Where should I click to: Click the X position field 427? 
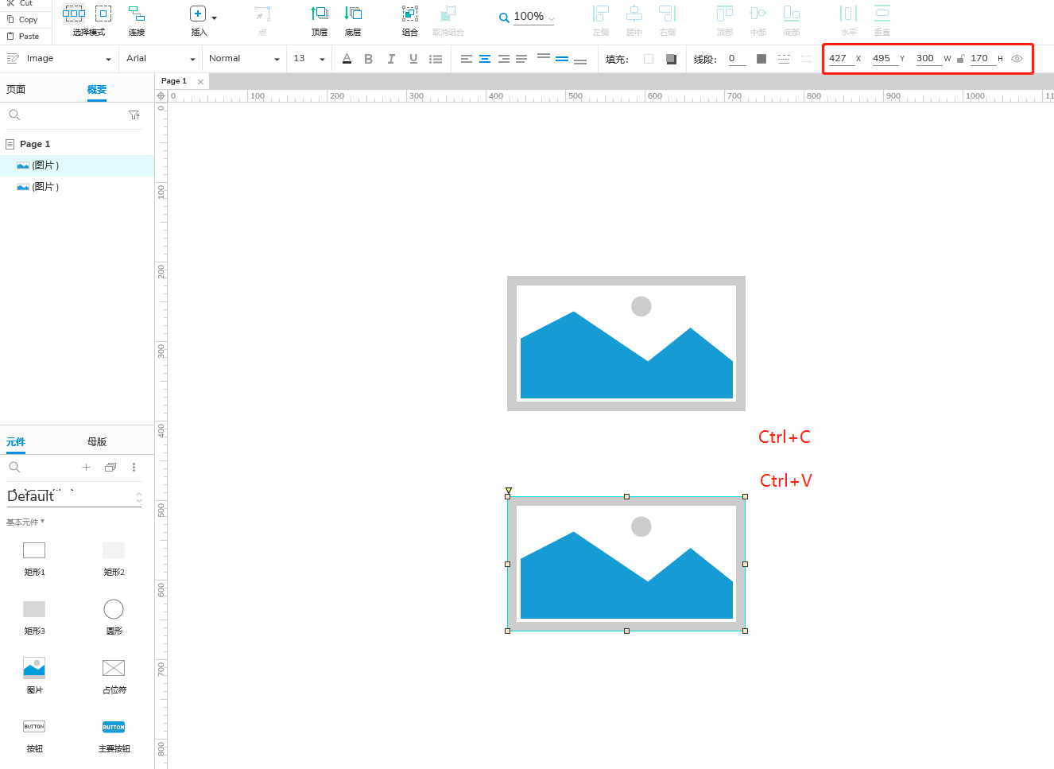[x=840, y=59]
